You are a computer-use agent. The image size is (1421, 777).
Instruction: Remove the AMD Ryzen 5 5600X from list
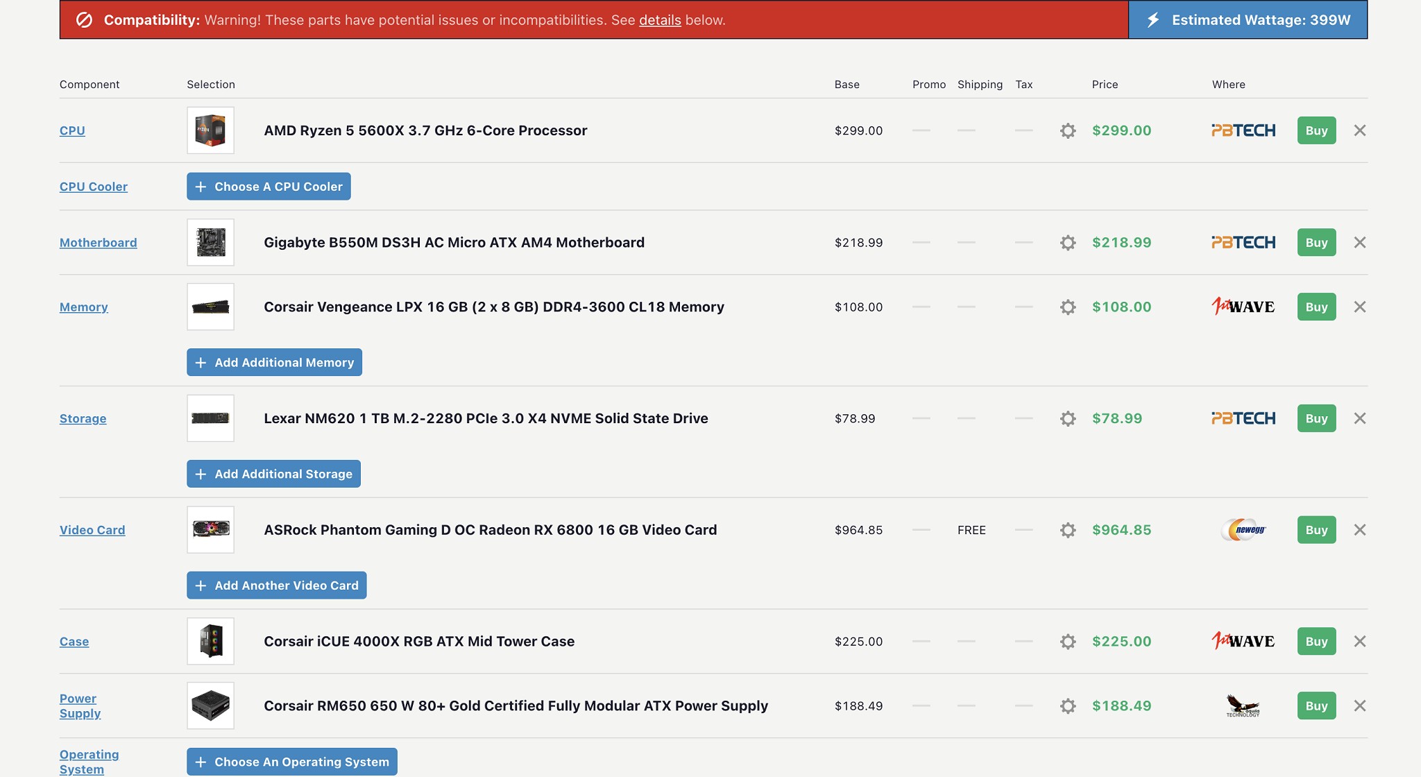[x=1360, y=130]
